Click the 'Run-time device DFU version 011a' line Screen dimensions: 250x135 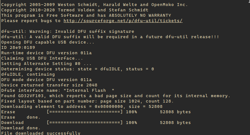click(x=46, y=53)
